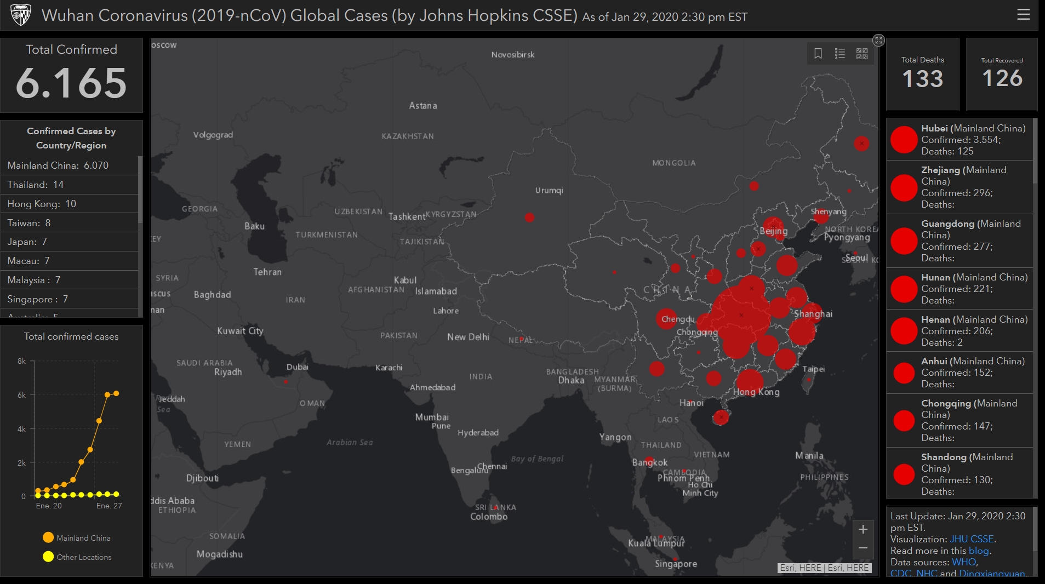Click the Henan red circle icon
Viewport: 1045px width, 584px height.
[x=904, y=331]
